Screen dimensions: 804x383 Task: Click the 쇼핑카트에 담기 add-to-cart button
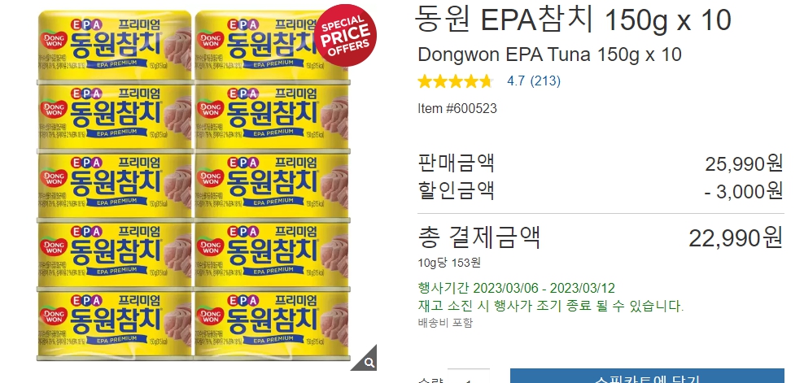click(647, 376)
